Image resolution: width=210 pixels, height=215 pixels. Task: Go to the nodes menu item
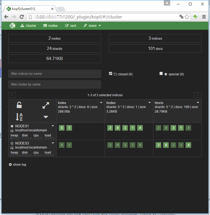[x=50, y=26]
